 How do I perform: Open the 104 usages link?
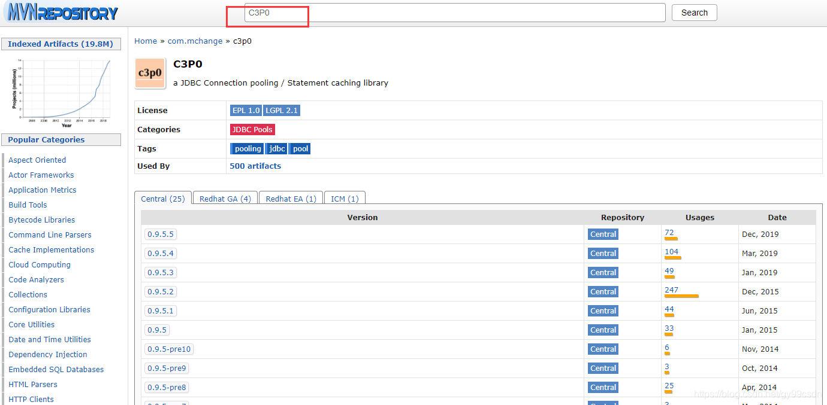[x=672, y=251]
